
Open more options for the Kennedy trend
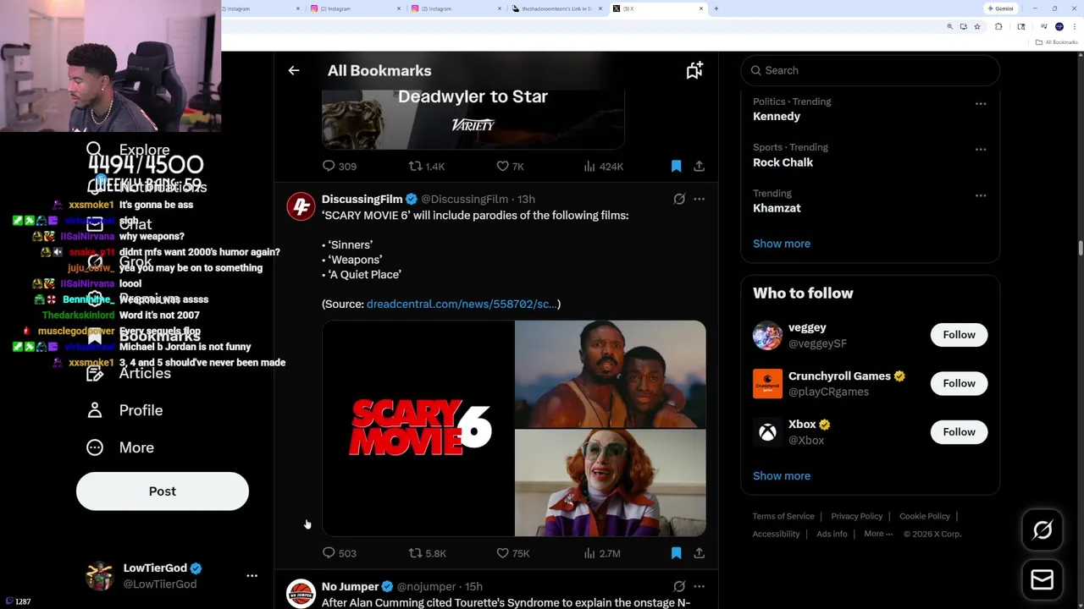point(981,104)
